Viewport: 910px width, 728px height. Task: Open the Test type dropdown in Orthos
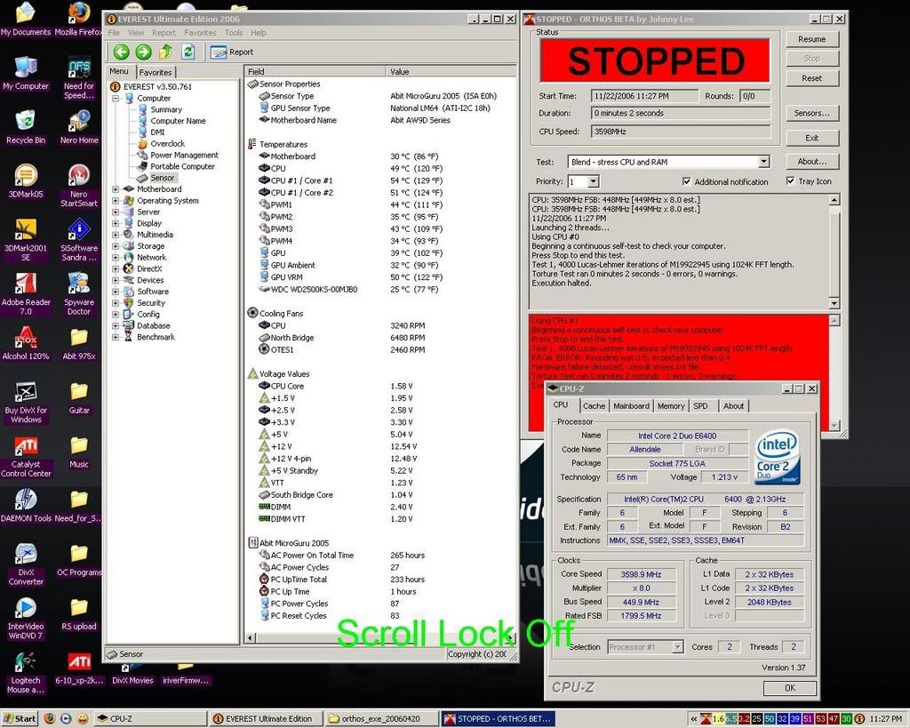[x=763, y=162]
